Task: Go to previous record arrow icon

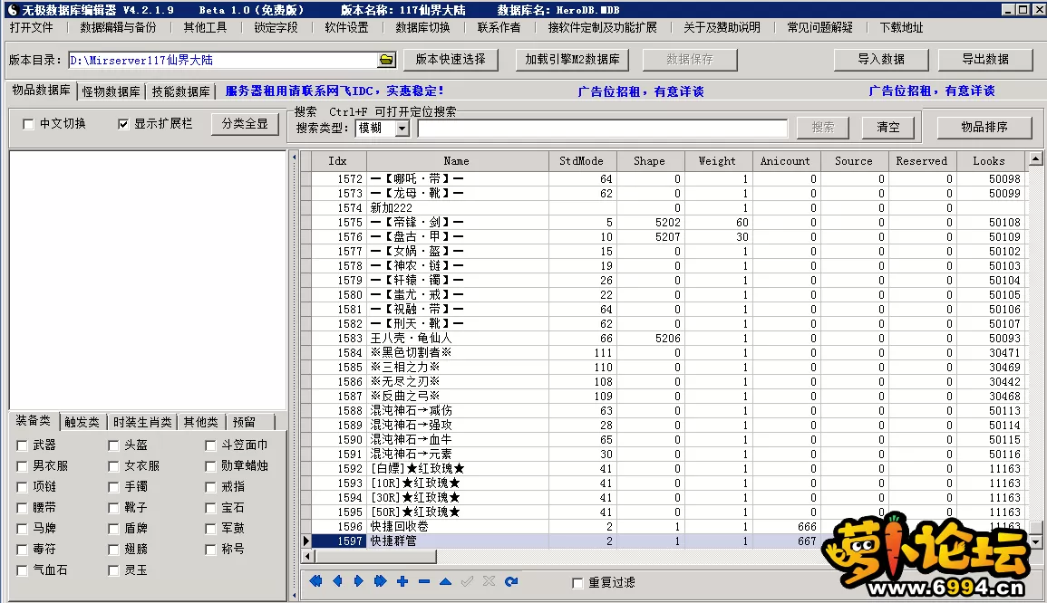Action: click(337, 581)
